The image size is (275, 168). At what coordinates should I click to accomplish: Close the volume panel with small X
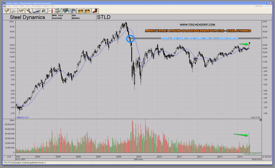click(x=260, y=120)
